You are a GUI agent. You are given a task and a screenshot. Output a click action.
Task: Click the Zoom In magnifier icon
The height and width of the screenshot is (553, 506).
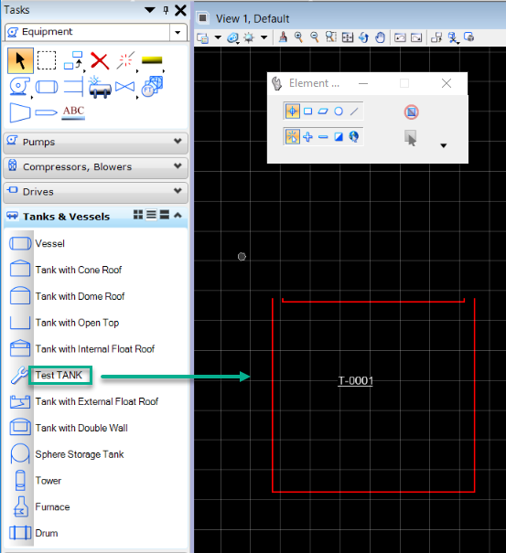pos(298,37)
